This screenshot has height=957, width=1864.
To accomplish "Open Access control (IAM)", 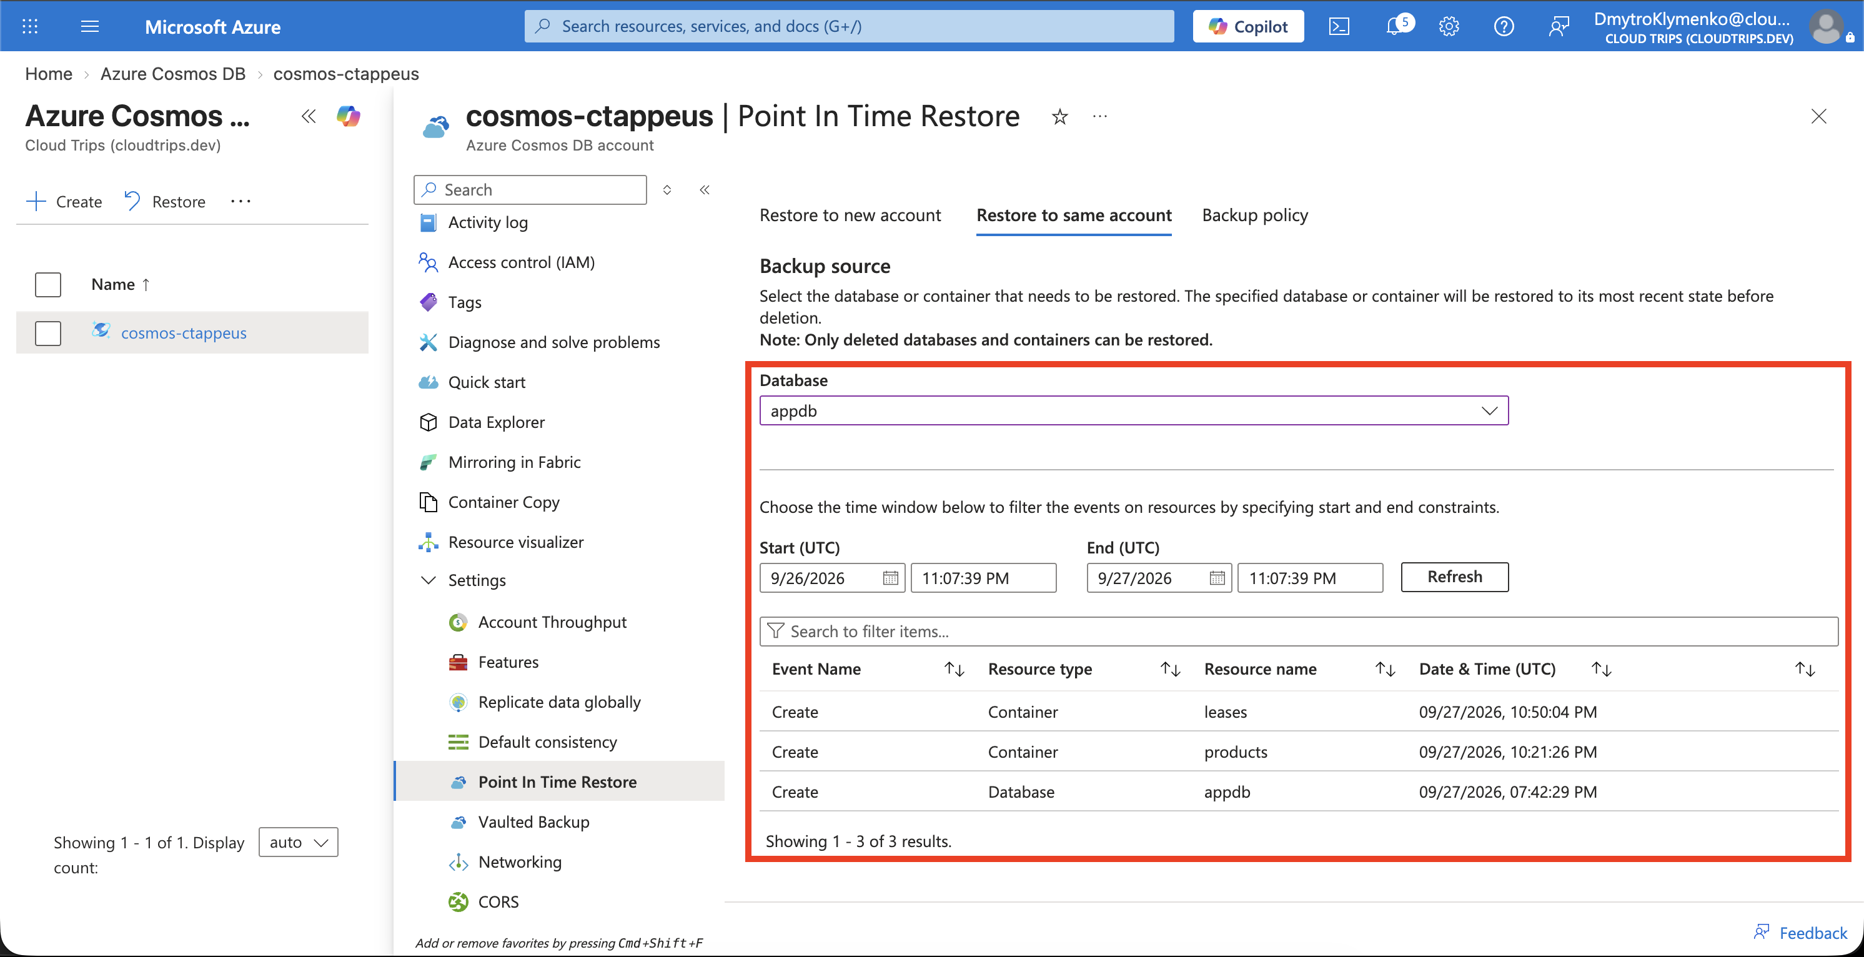I will click(x=521, y=262).
